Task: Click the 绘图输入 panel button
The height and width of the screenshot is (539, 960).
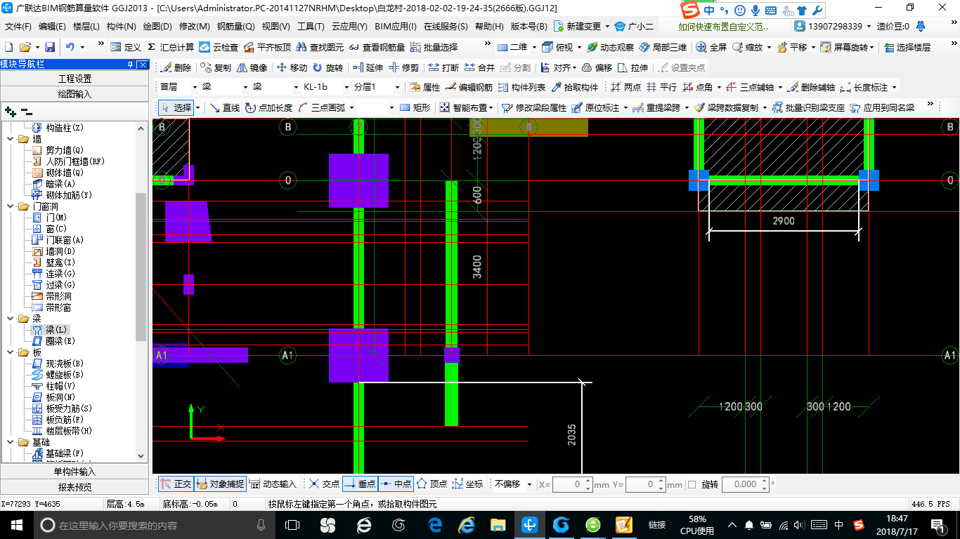Action: (74, 94)
